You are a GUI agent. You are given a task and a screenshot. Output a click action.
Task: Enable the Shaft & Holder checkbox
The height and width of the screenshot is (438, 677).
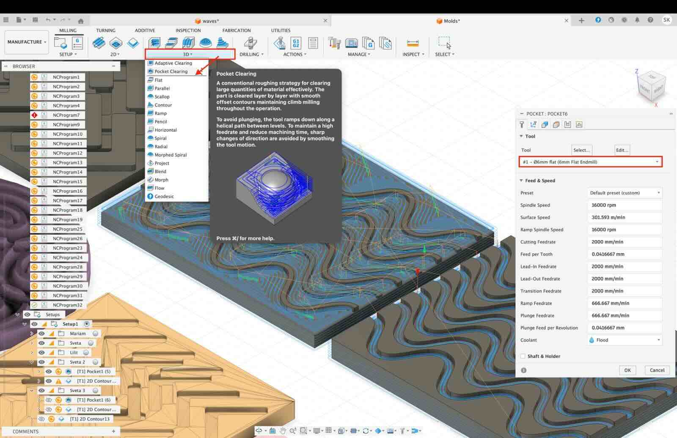pyautogui.click(x=523, y=356)
